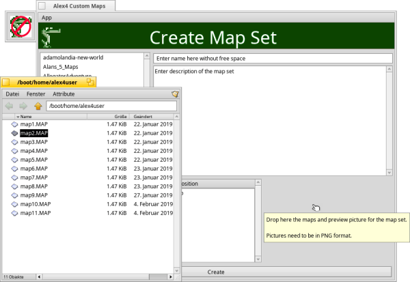Select the map6.MAP file

click(x=33, y=169)
